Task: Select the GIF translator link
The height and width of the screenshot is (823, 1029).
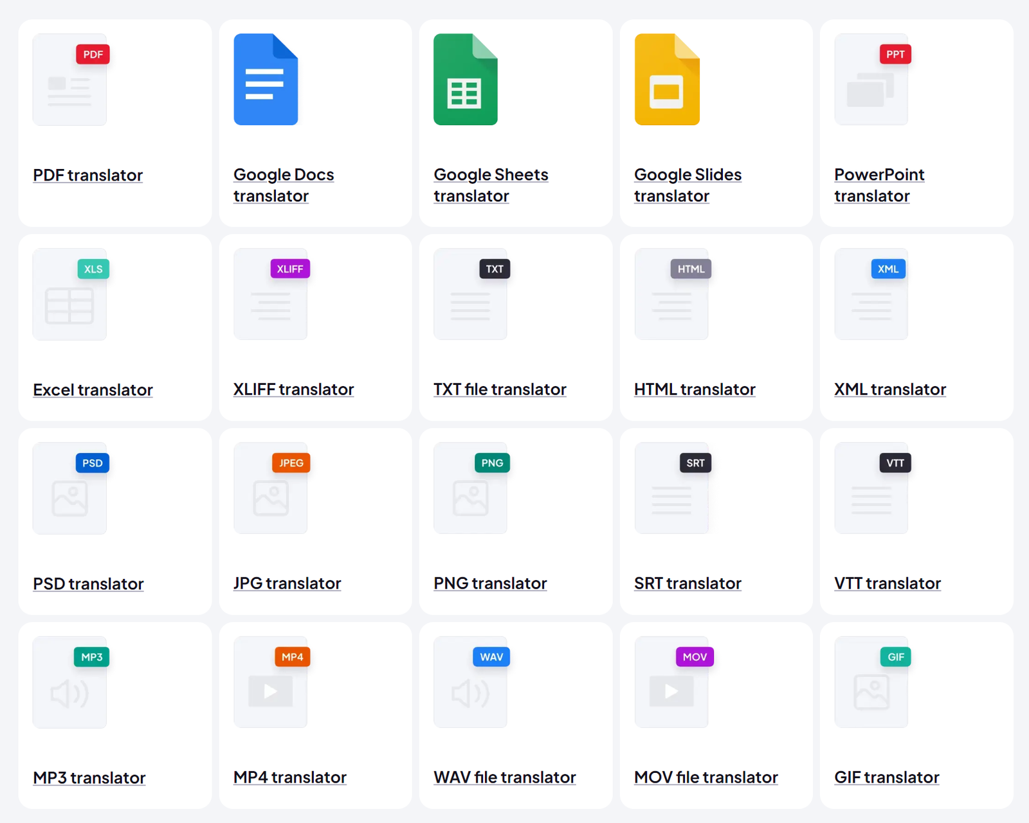Action: (x=887, y=777)
